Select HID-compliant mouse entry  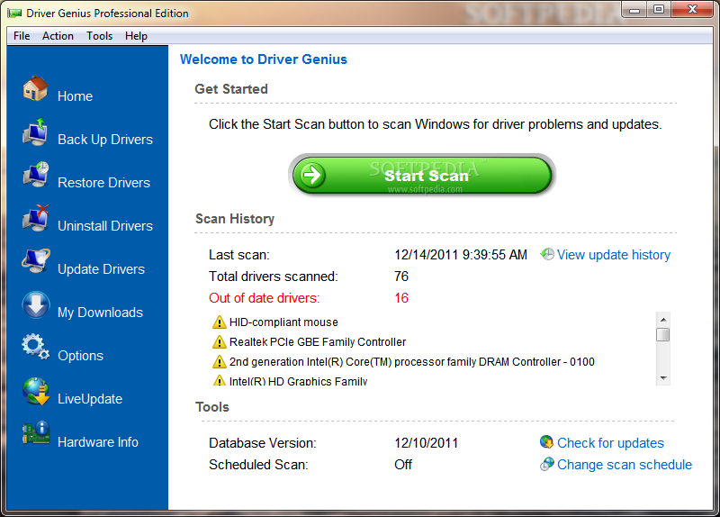[x=283, y=322]
